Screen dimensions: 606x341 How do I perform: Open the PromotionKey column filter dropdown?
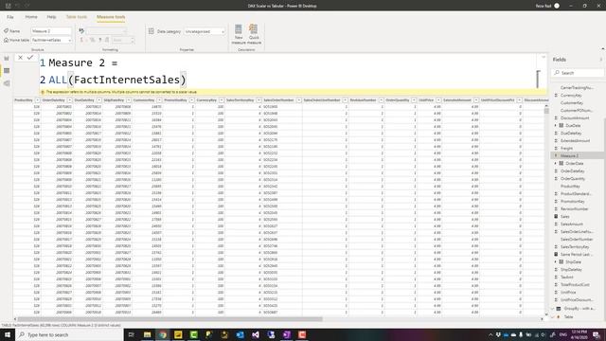pyautogui.click(x=191, y=100)
